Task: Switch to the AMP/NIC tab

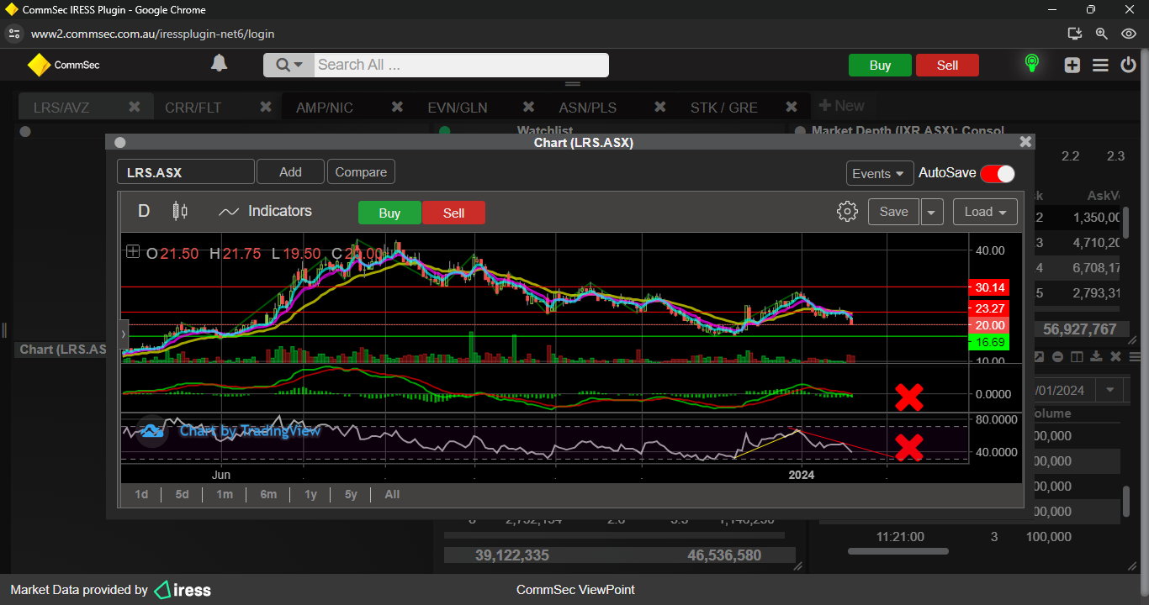Action: [325, 108]
